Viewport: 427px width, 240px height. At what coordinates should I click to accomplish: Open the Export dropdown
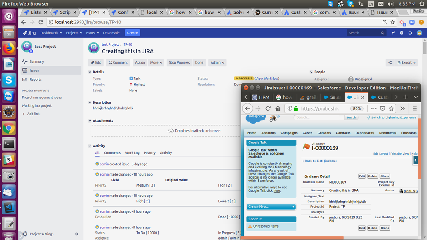tap(406, 63)
